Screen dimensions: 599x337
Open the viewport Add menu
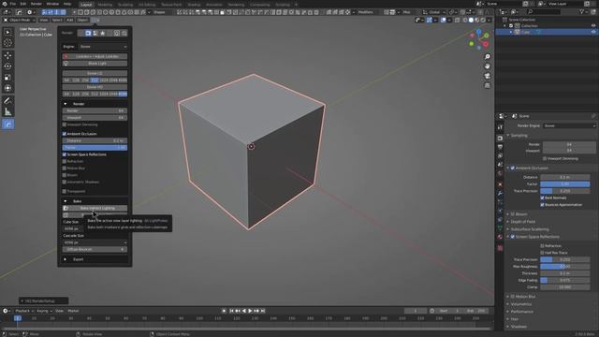(x=69, y=20)
